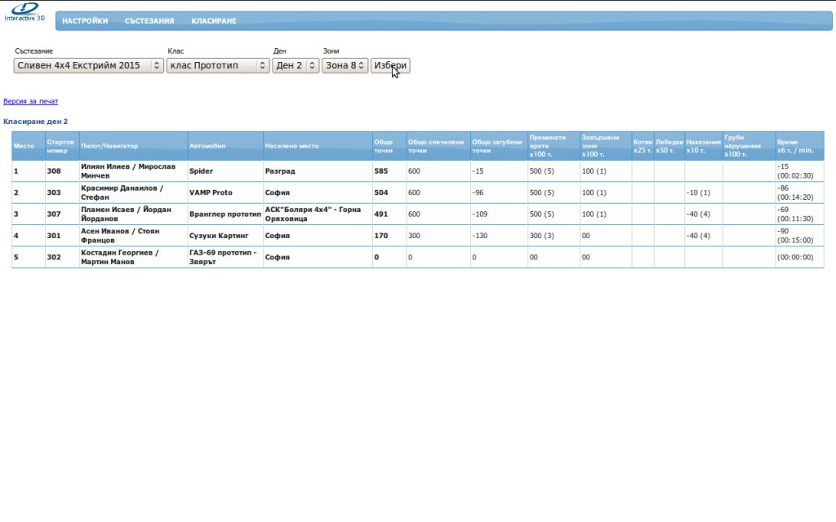Select the Сузуки Картинг car cell
The width and height of the screenshot is (836, 522).
pyautogui.click(x=225, y=236)
